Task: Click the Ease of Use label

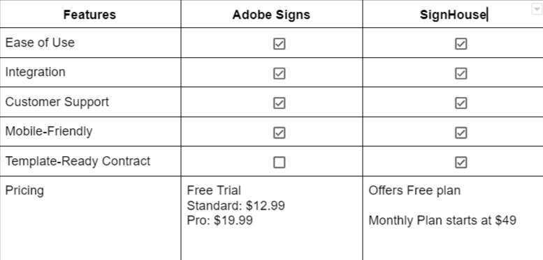Action: pos(40,43)
